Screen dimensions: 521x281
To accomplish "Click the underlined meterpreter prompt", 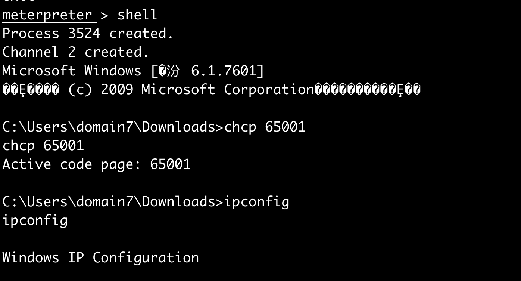I will click(x=47, y=15).
